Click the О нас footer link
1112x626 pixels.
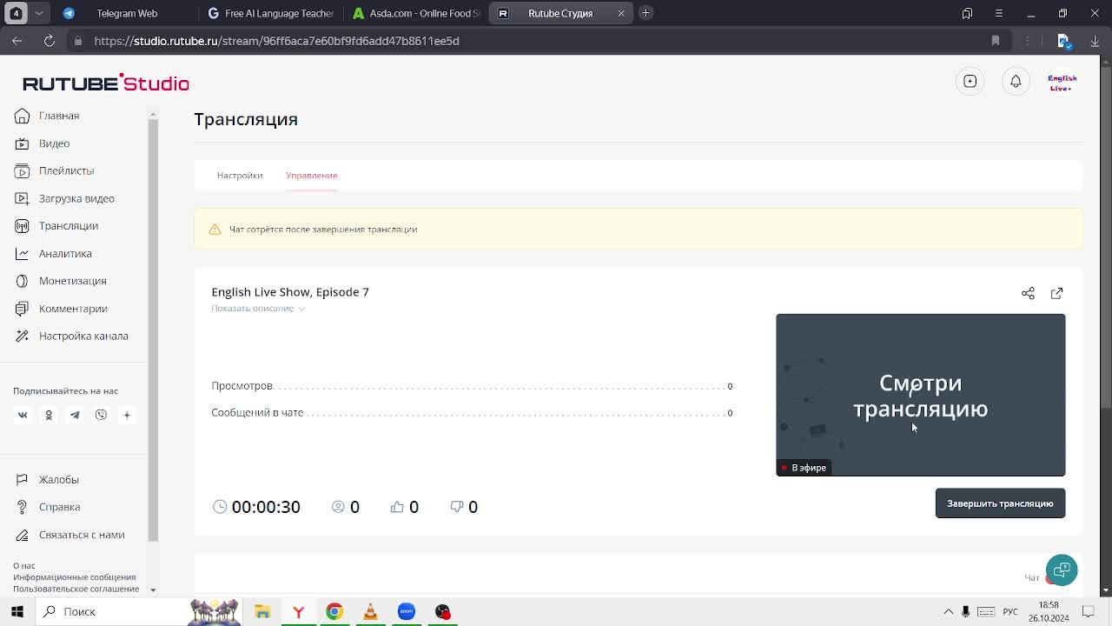[x=24, y=566]
